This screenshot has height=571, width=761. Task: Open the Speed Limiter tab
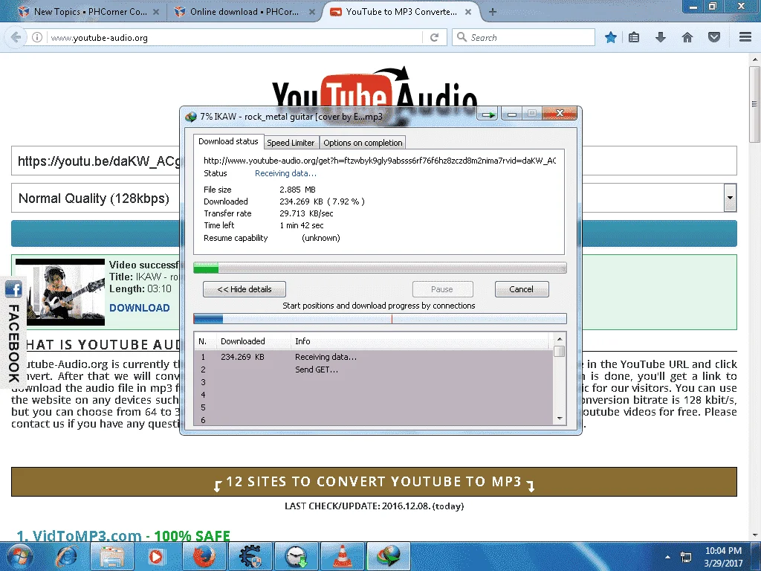[x=291, y=143]
